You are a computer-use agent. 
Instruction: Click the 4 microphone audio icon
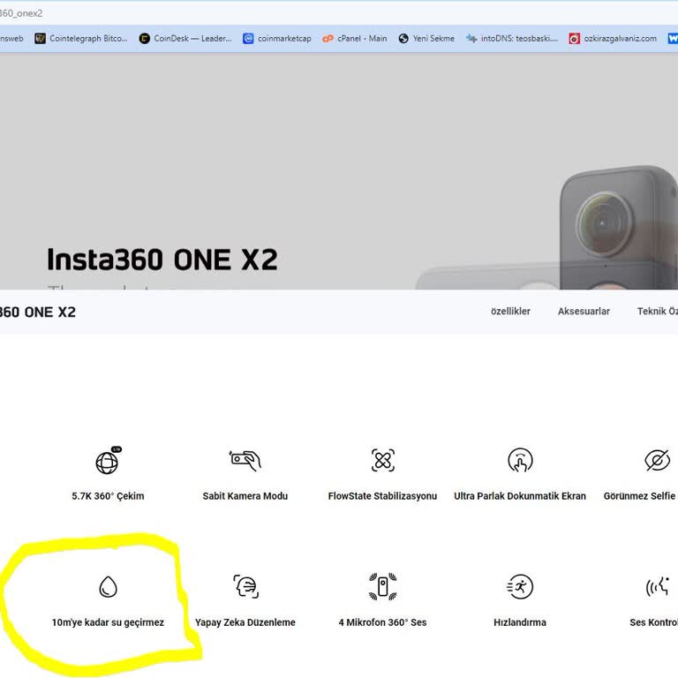[382, 586]
